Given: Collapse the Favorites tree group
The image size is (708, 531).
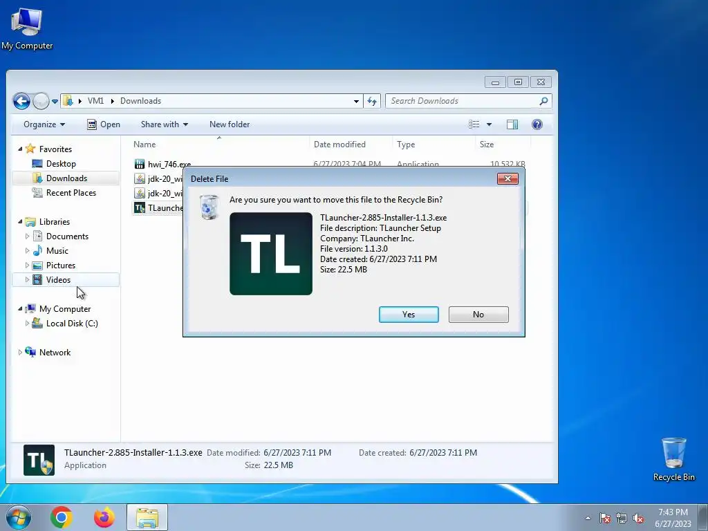Looking at the screenshot, I should pos(20,149).
